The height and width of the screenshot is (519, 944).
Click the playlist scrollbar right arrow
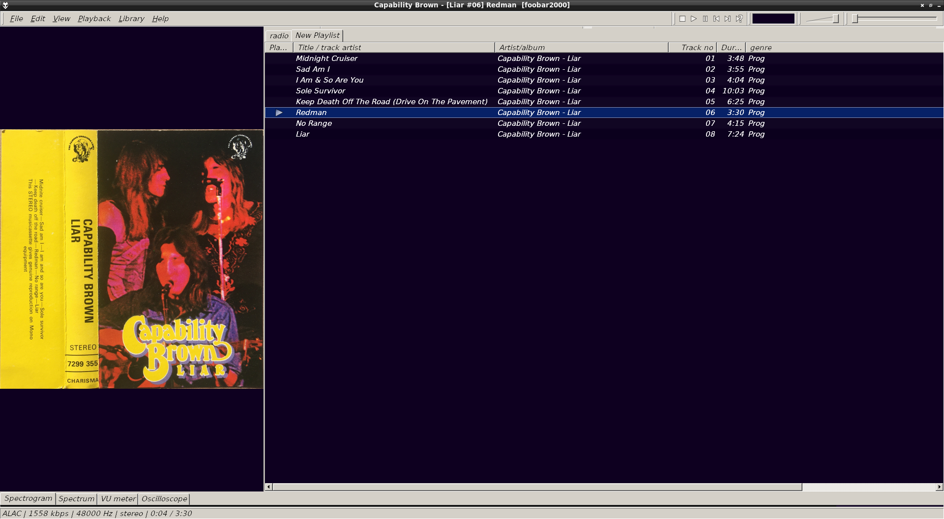pyautogui.click(x=940, y=487)
